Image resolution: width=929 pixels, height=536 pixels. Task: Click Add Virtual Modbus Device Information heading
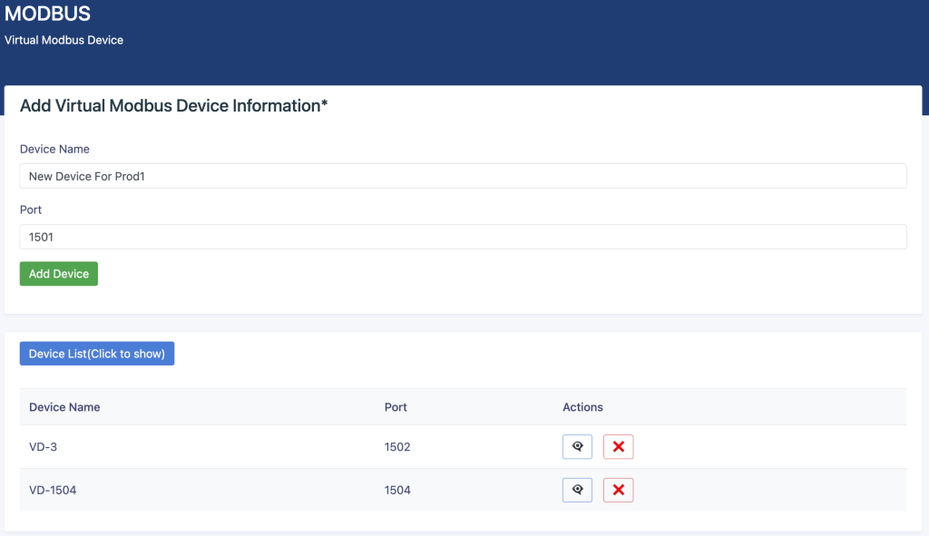click(173, 105)
